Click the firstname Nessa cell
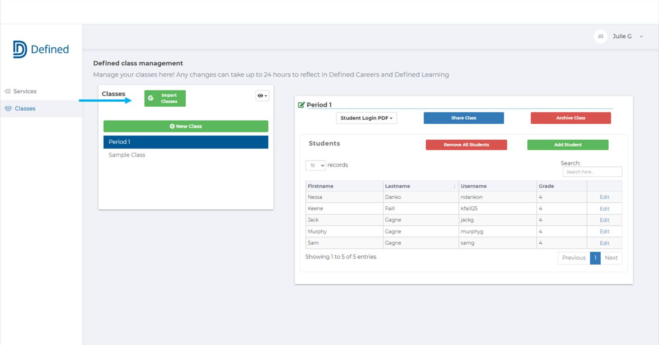This screenshot has width=659, height=345. (x=344, y=197)
